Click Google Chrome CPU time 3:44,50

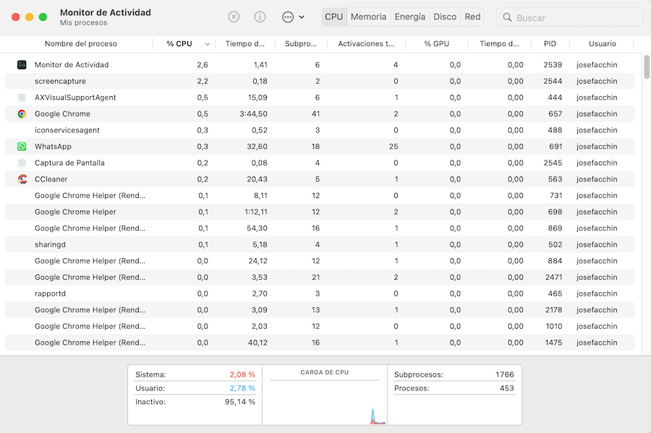(x=253, y=113)
